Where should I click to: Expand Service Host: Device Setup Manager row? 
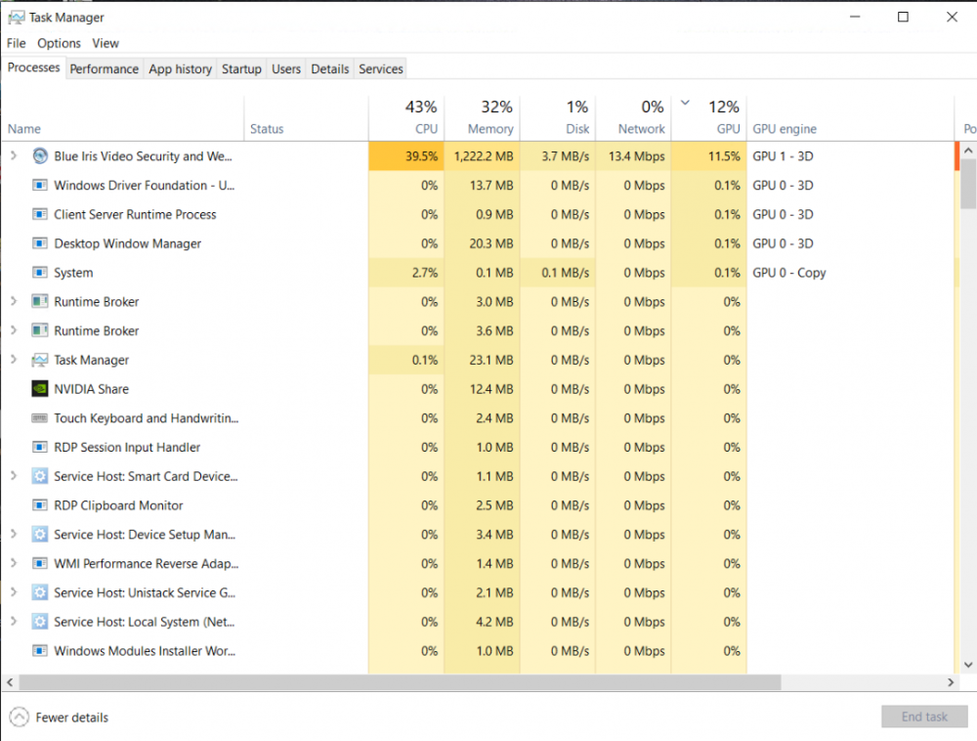14,534
